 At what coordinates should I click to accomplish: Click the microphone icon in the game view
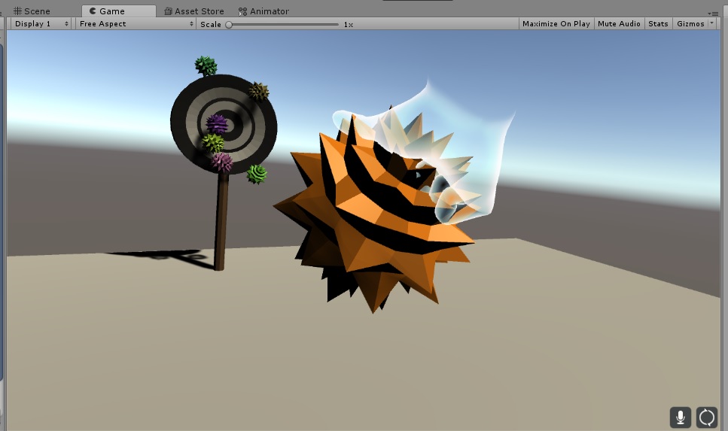(680, 417)
